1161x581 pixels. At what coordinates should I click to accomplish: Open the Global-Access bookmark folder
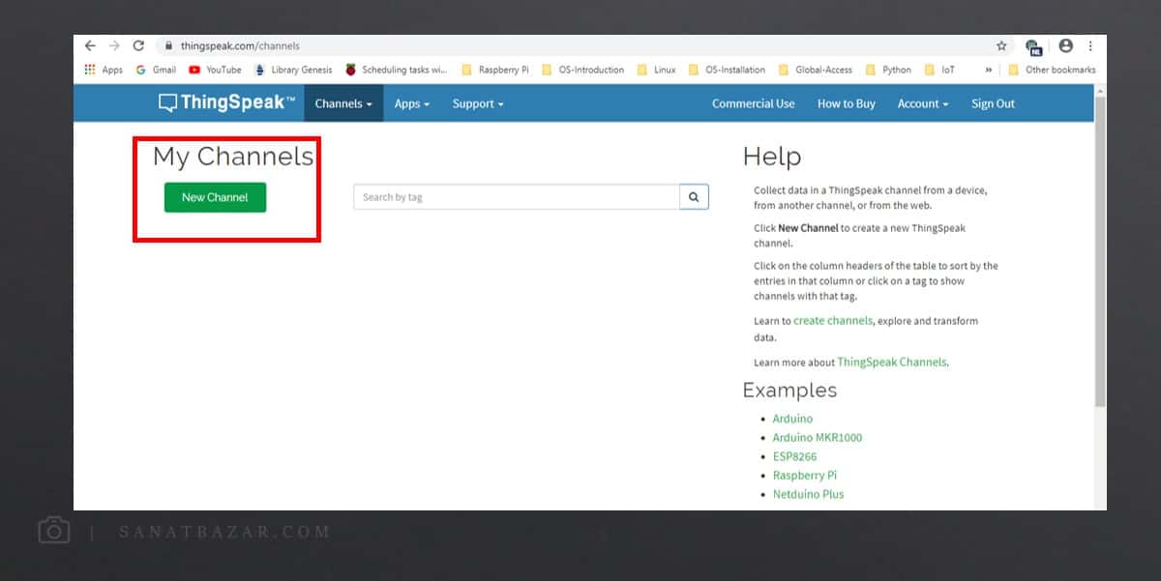[816, 70]
